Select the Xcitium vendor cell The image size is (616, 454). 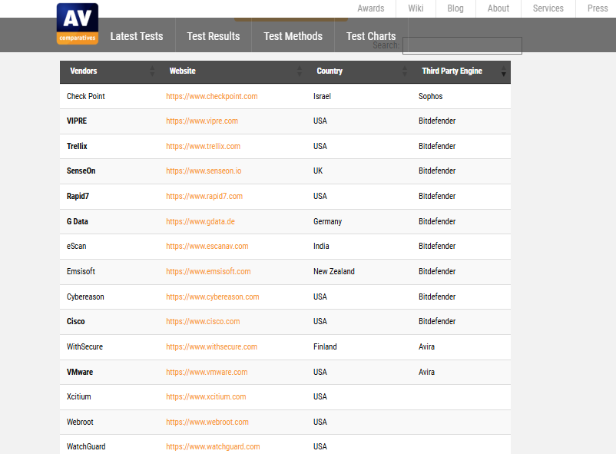click(78, 397)
